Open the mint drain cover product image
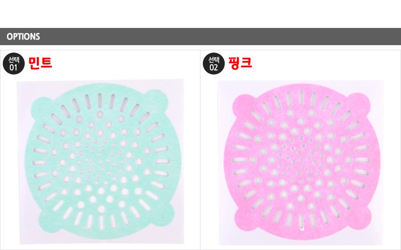Viewport: 401px width, 250px height. [101, 162]
